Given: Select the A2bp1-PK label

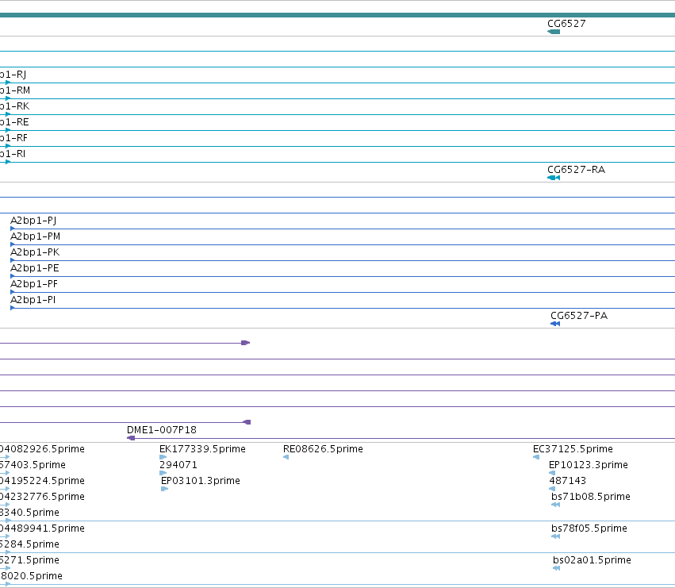Looking at the screenshot, I should tap(35, 252).
